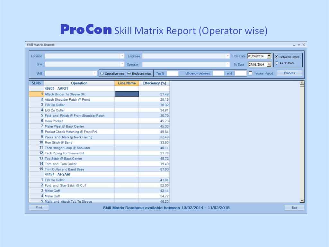
Task: Click the Effeciency (%) column header
Action: click(154, 83)
